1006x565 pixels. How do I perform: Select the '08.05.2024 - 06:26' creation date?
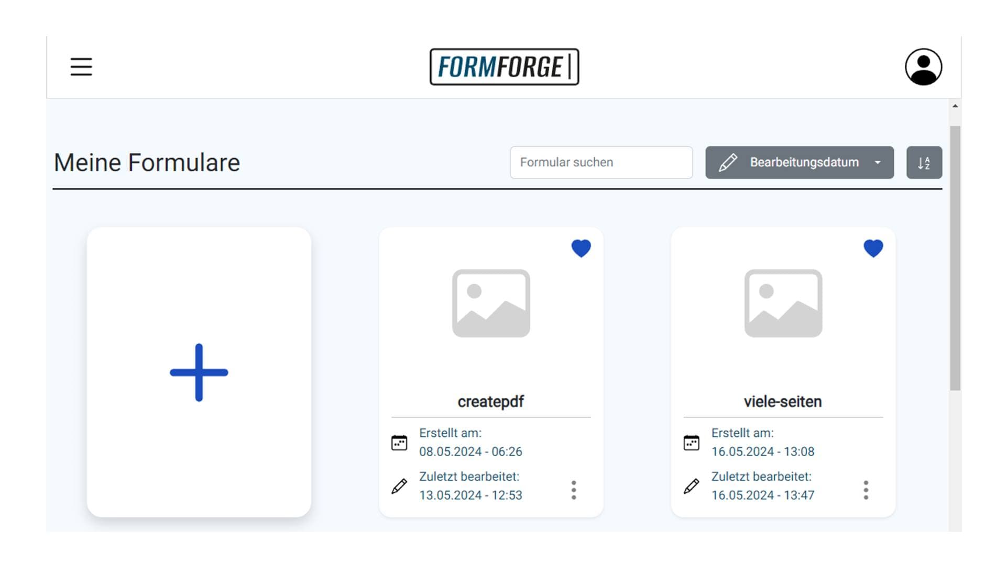coord(471,451)
